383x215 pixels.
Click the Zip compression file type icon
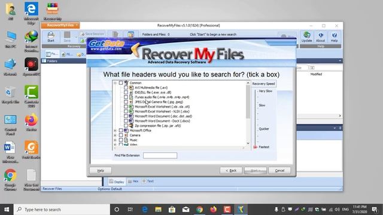(131, 125)
